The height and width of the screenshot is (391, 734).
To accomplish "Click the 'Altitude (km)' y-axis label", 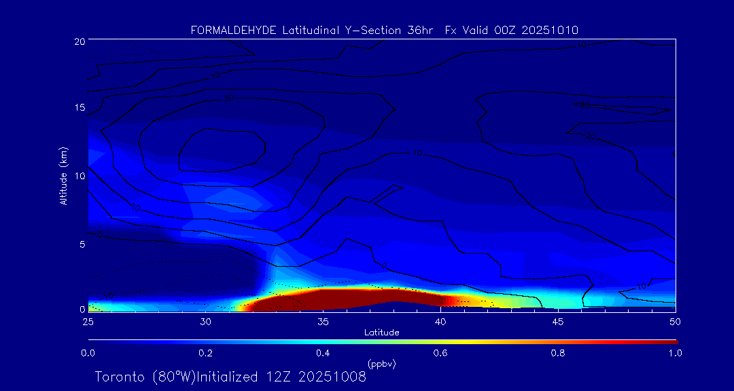I will 63,176.
